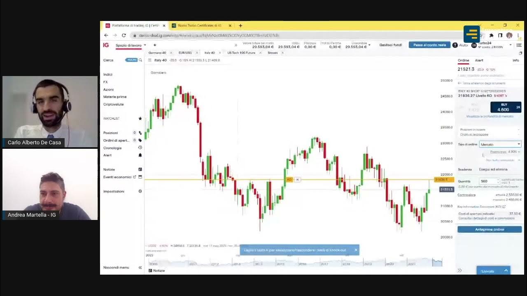
Task: Click the browser back arrow
Action: tap(106, 35)
